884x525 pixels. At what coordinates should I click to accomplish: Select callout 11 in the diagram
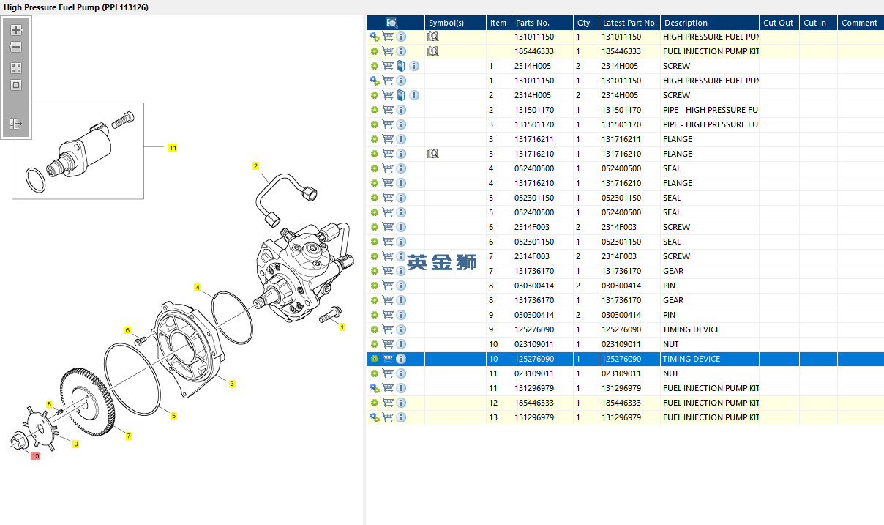173,148
